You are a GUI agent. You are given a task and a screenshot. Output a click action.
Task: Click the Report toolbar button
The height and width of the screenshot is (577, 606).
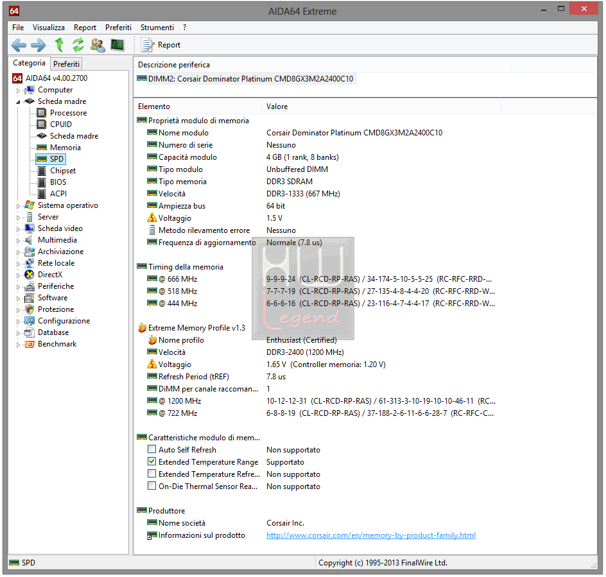(x=160, y=45)
